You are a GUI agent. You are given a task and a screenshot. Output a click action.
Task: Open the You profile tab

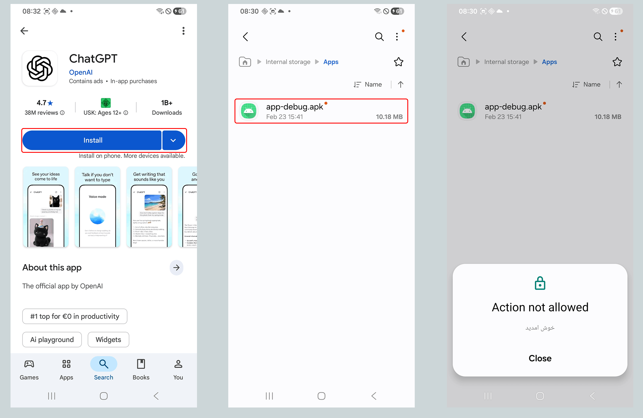point(178,369)
